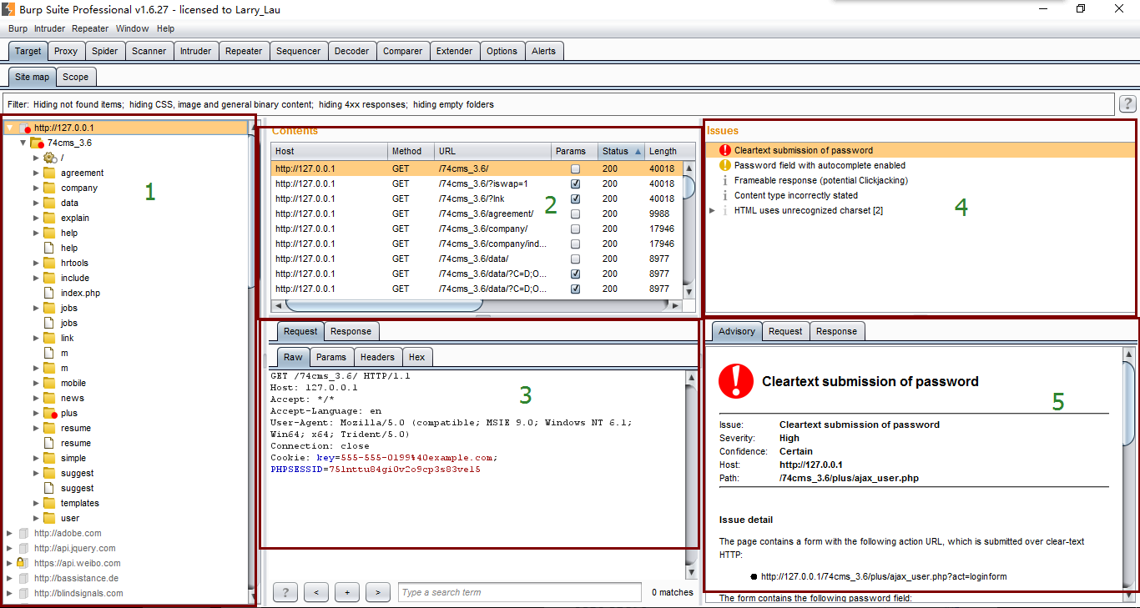Click red alert icon in Issues list
The height and width of the screenshot is (608, 1140).
click(x=724, y=150)
